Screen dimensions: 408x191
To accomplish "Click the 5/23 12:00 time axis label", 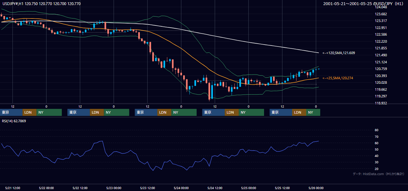I will [147, 188].
